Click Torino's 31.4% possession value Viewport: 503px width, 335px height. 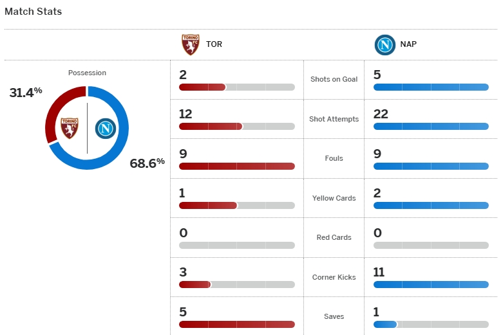coord(26,92)
